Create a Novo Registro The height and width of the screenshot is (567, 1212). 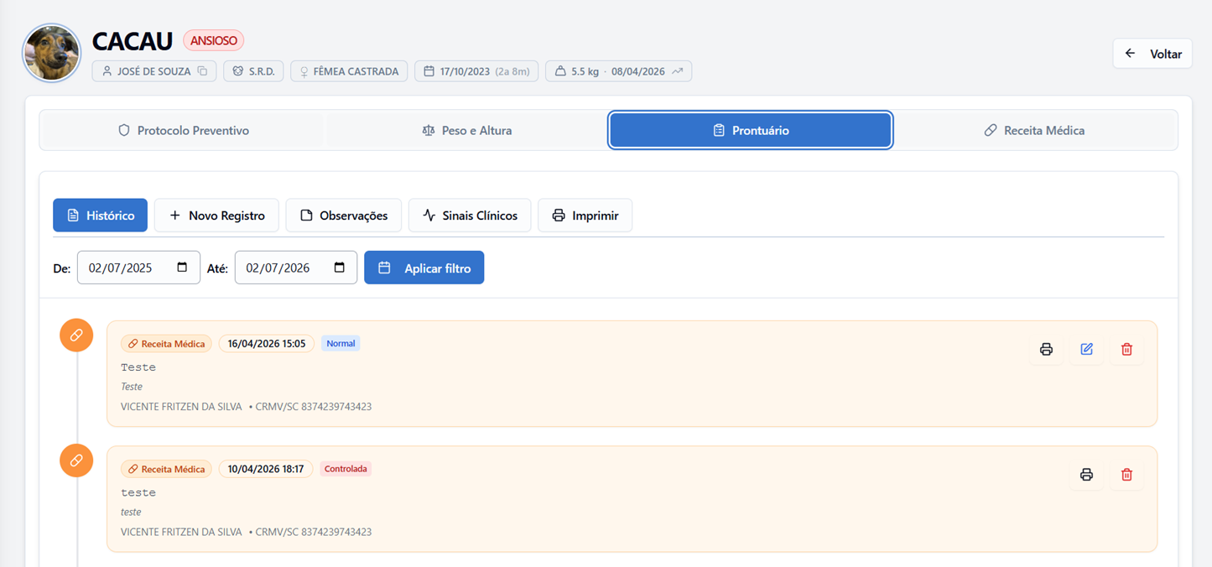pos(216,216)
